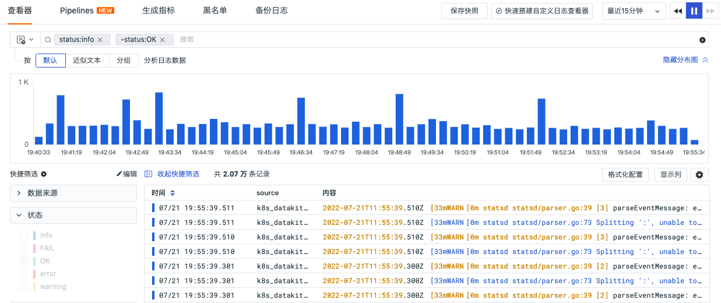
Task: Sort logs by the 时间 column arrows
Action: [173, 193]
